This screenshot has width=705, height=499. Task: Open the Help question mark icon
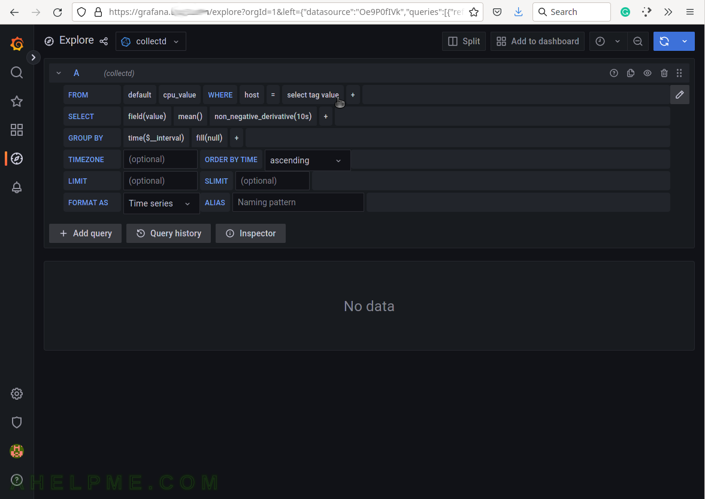tap(17, 480)
